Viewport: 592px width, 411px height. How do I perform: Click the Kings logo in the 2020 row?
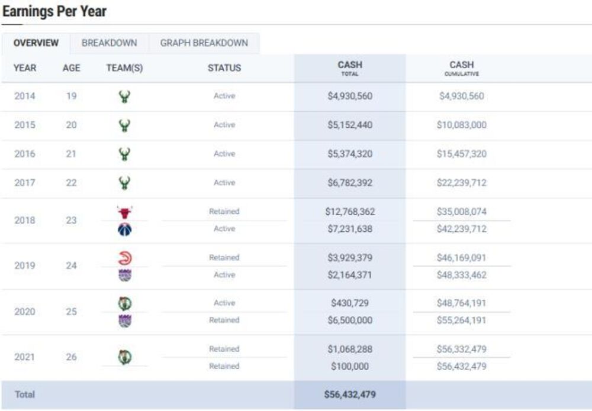(x=124, y=321)
